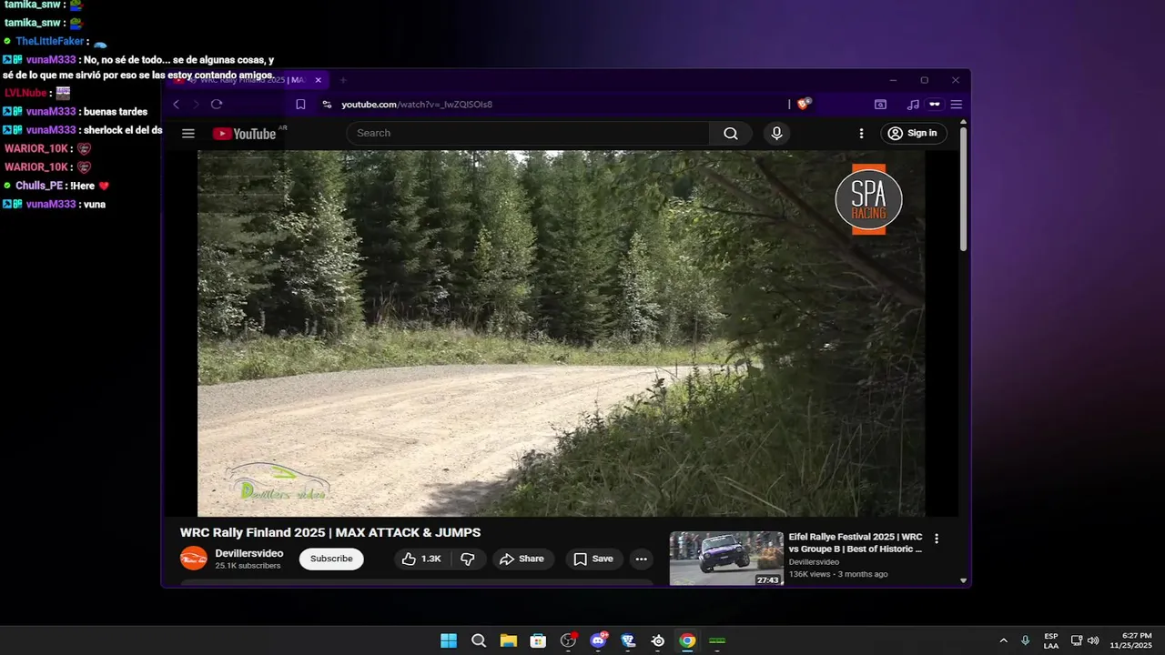Open the Devillersvideo channel avatar

194,559
